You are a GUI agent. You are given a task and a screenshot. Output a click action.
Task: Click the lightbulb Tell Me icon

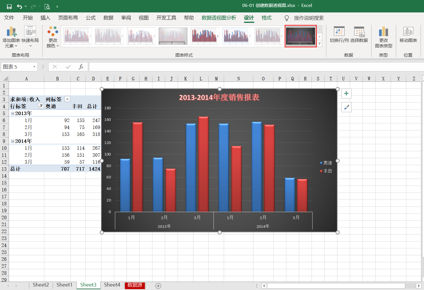[287, 18]
